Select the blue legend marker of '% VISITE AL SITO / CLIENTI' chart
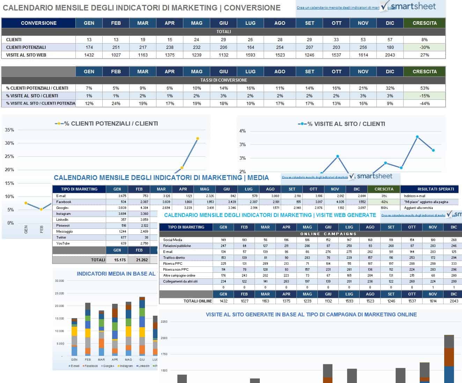Viewport: 462px width, 383px height. click(302, 124)
